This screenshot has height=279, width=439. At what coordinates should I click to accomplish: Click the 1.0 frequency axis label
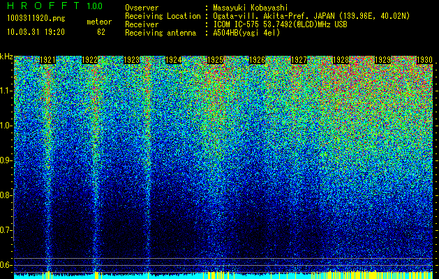[6, 126]
